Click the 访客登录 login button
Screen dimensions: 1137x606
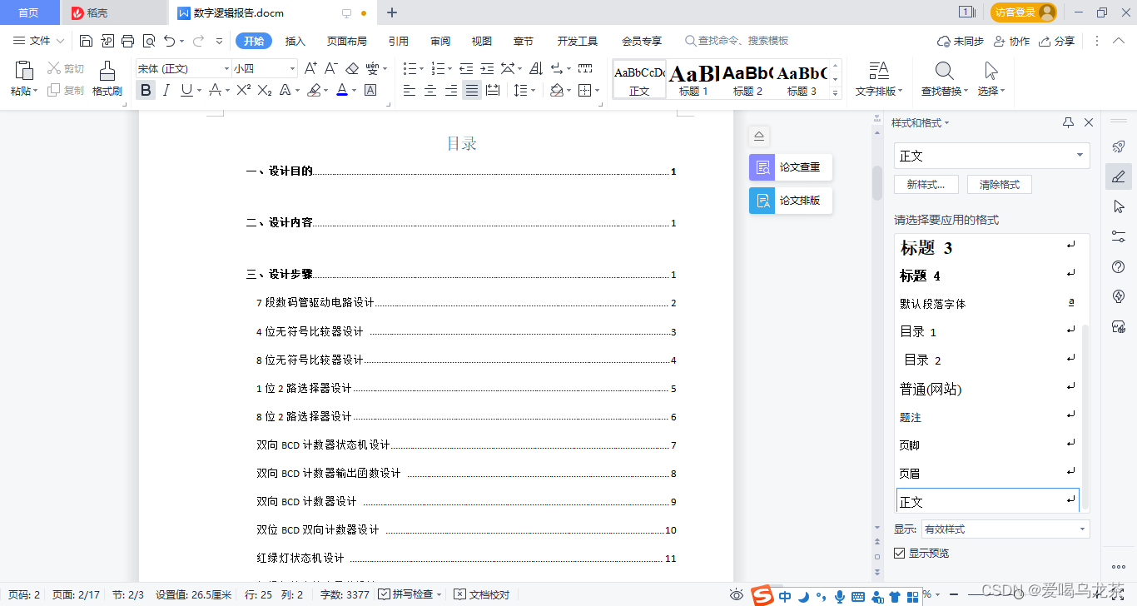pyautogui.click(x=1024, y=12)
